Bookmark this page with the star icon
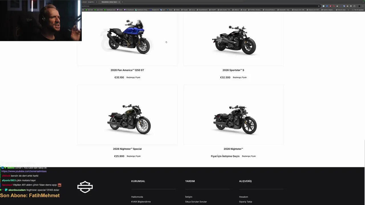 pos(319,6)
